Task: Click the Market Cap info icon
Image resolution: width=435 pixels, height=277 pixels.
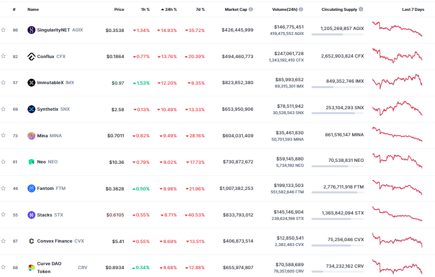Action: coord(251,9)
